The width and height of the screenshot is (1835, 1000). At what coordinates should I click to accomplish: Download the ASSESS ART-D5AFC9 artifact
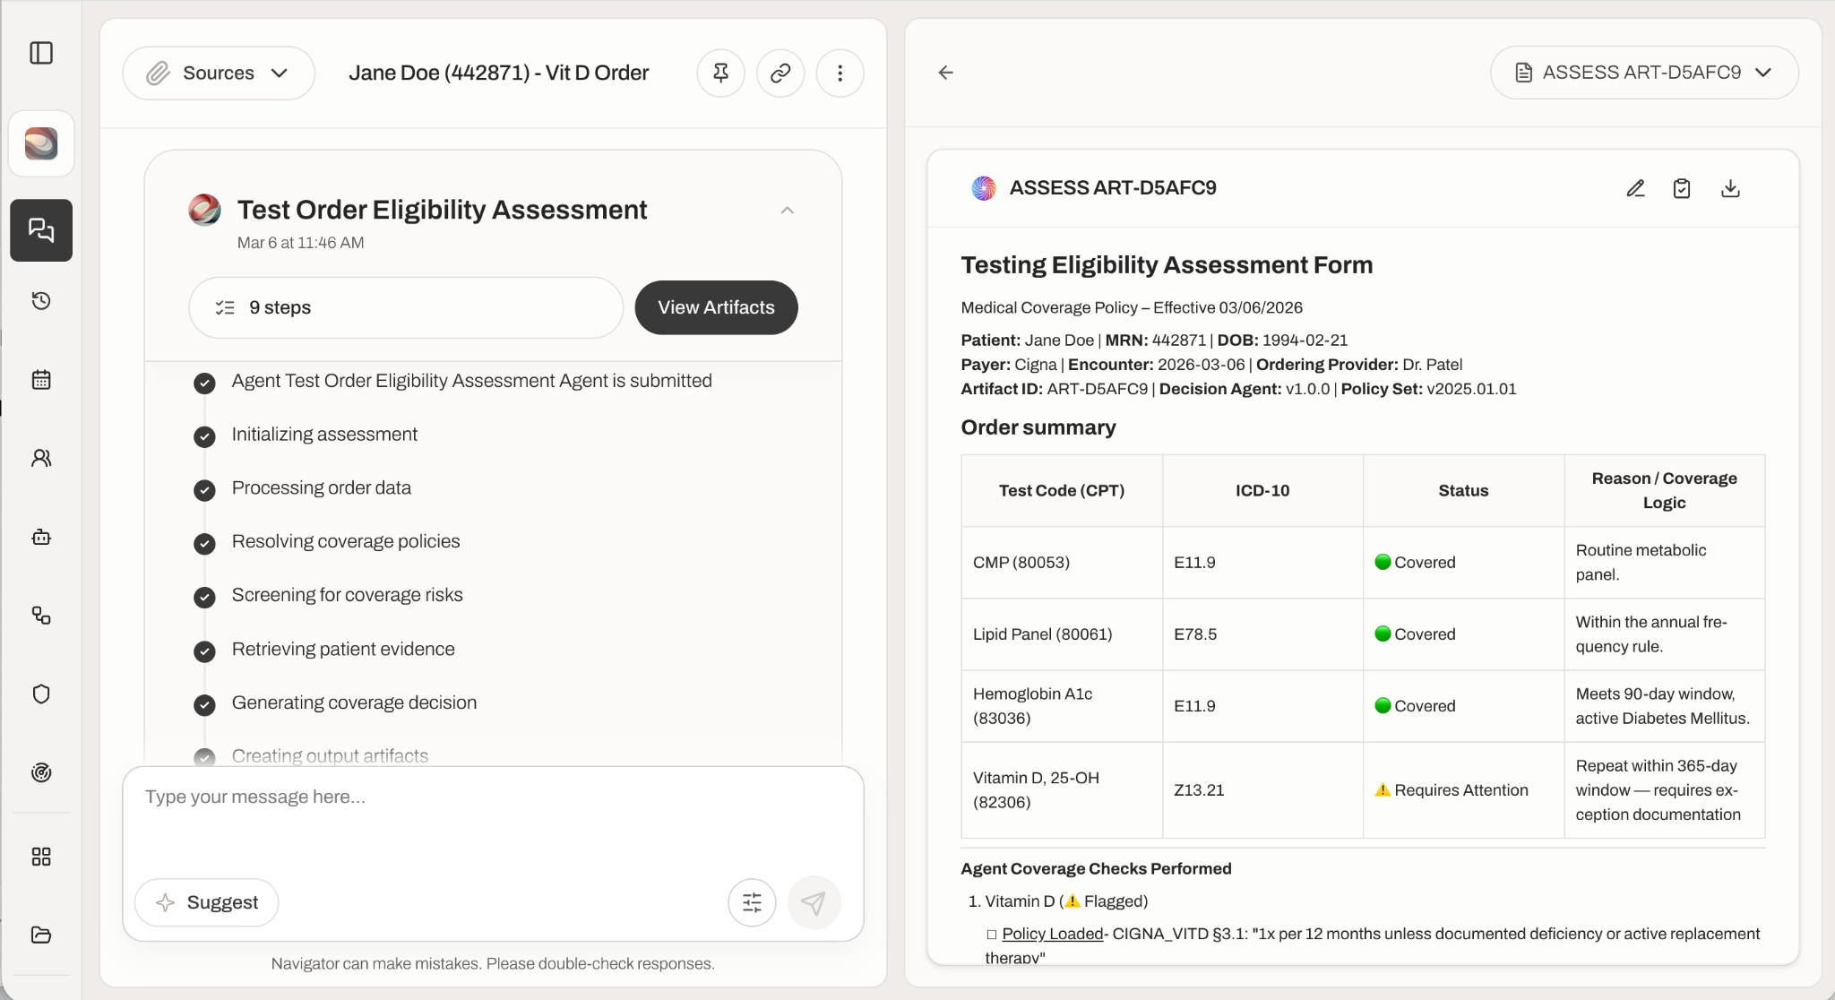click(1730, 188)
